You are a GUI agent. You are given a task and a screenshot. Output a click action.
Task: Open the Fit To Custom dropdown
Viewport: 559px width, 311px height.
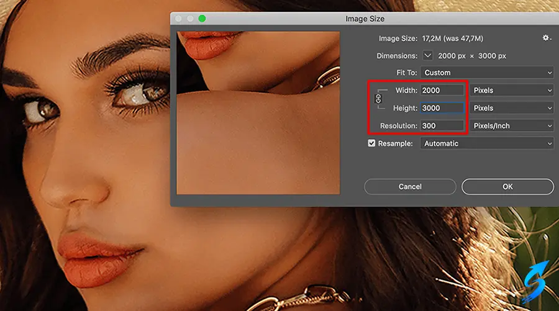pyautogui.click(x=487, y=73)
